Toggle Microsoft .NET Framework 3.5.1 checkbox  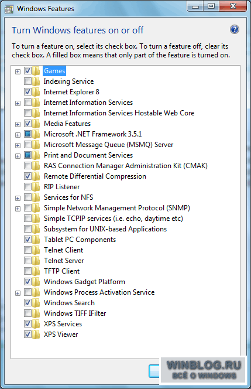(x=27, y=134)
